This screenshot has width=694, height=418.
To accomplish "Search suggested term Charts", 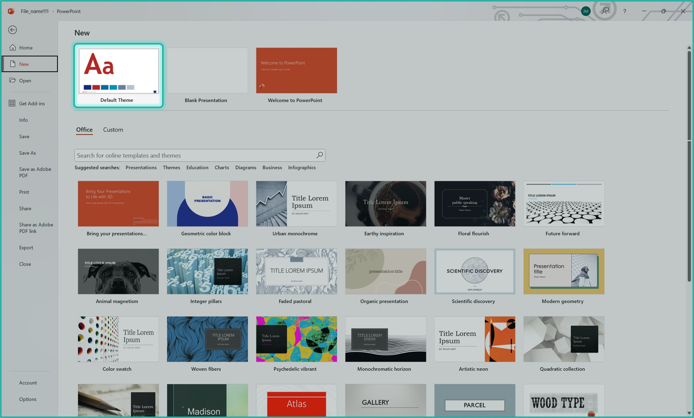I will (x=222, y=167).
